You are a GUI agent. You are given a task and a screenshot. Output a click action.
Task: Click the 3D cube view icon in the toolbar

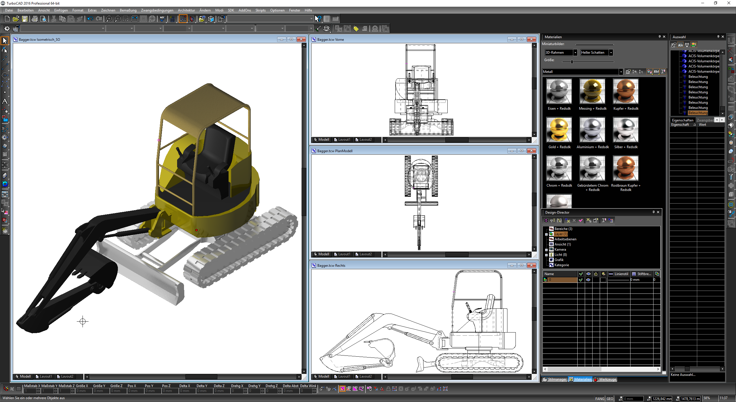211,19
